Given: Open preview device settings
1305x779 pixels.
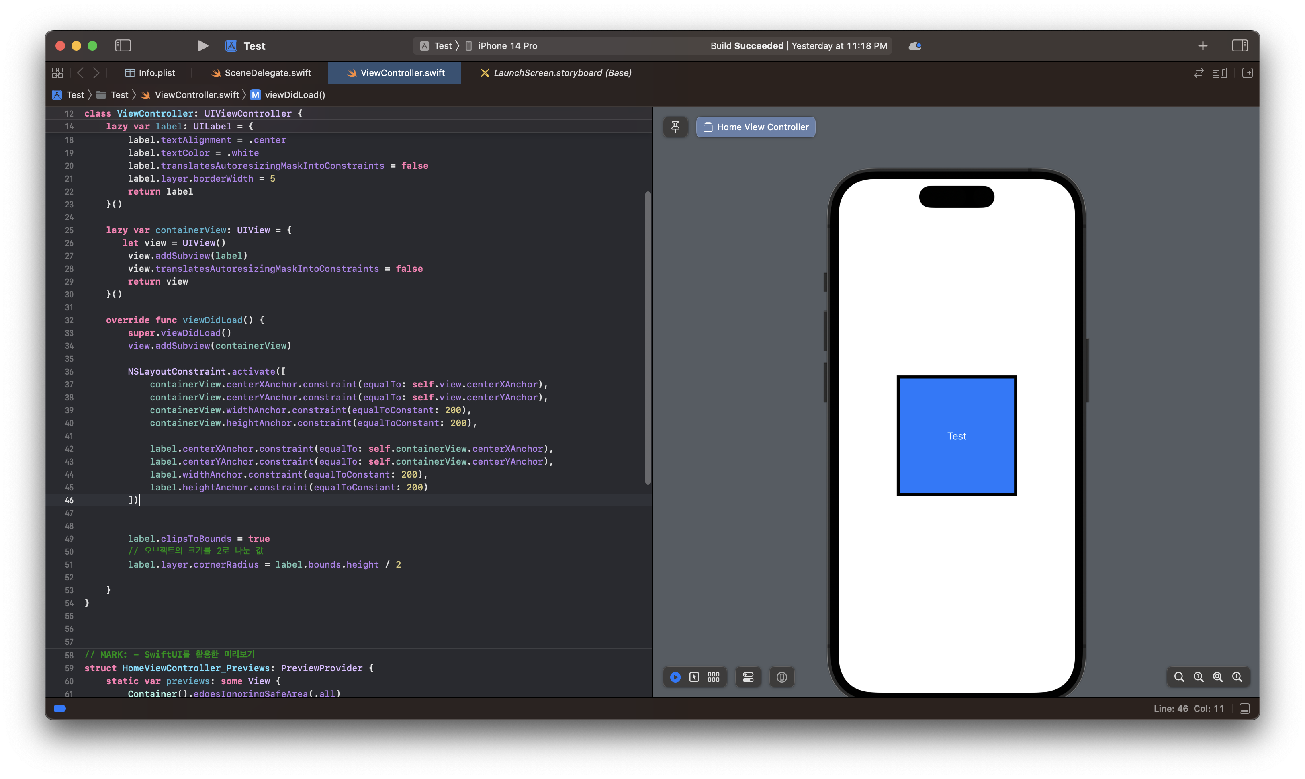Looking at the screenshot, I should click(x=748, y=677).
